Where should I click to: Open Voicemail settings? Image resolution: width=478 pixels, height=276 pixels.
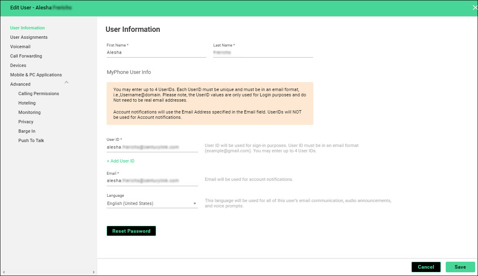pos(20,47)
